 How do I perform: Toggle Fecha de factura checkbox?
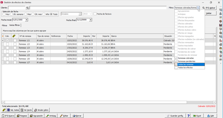95,14
